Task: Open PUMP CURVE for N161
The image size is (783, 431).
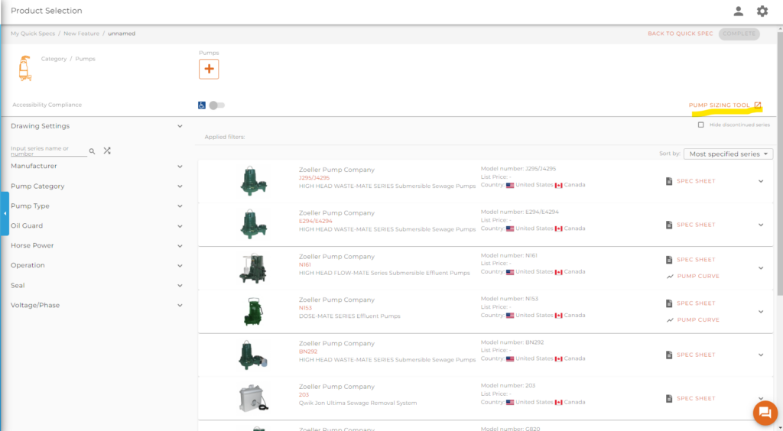Action: click(x=698, y=277)
